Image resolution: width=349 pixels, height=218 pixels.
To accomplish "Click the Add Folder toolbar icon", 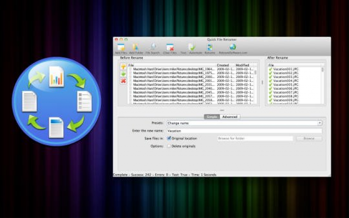I will (x=135, y=47).
